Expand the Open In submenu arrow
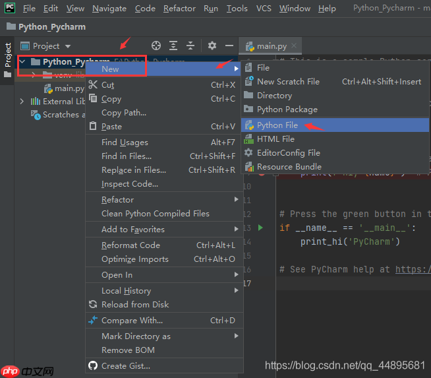This screenshot has height=378, width=431. click(x=236, y=274)
